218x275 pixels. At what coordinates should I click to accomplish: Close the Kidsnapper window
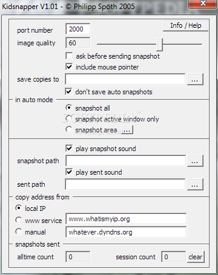click(x=203, y=4)
